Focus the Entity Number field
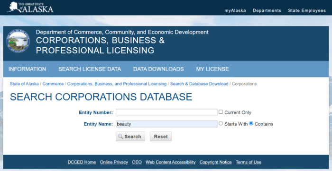Image resolution: width=332 pixels, height=171 pixels. tap(166, 112)
